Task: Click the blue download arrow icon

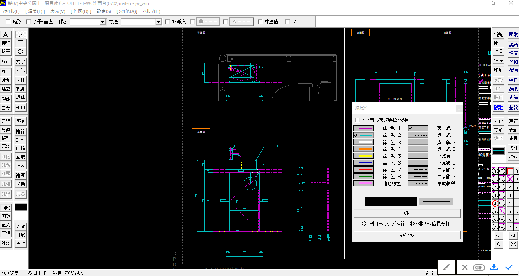Action: click(494, 267)
